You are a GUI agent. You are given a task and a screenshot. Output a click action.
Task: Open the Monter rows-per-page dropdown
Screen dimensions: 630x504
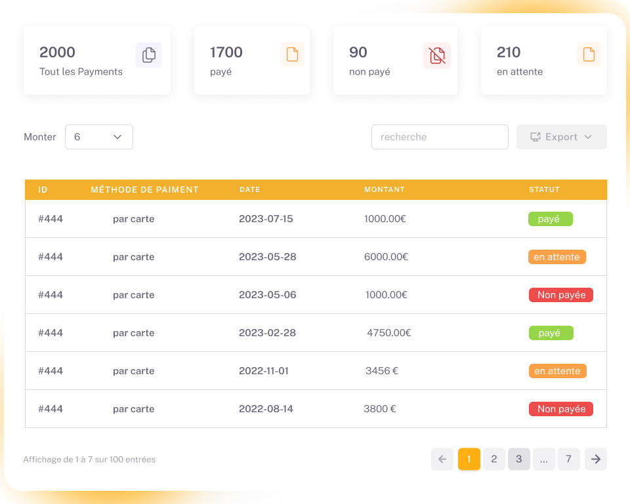pos(99,137)
